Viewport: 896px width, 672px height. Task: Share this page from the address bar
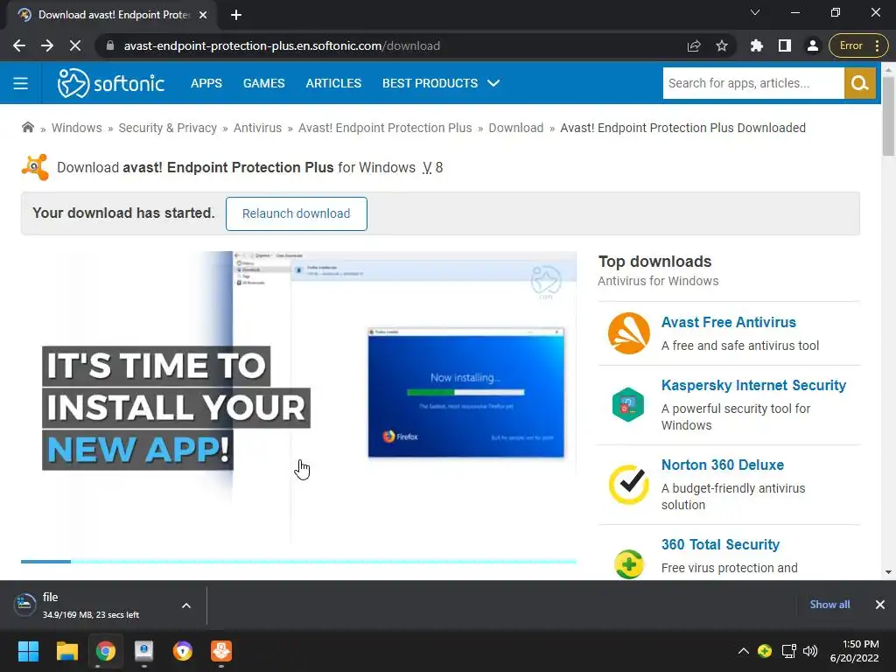pyautogui.click(x=694, y=45)
